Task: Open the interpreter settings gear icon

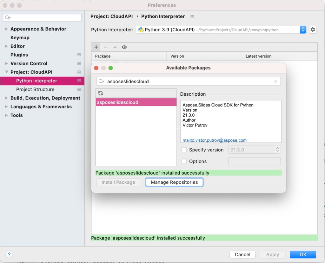Action: [x=313, y=30]
